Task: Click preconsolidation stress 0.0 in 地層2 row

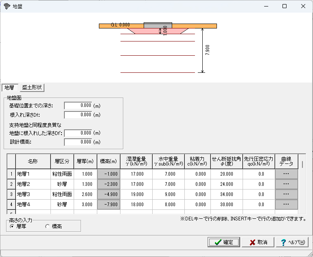Action: point(259,184)
